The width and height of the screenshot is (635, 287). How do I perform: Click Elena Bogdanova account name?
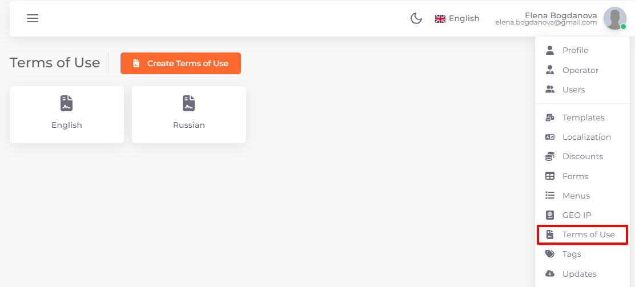click(x=561, y=15)
